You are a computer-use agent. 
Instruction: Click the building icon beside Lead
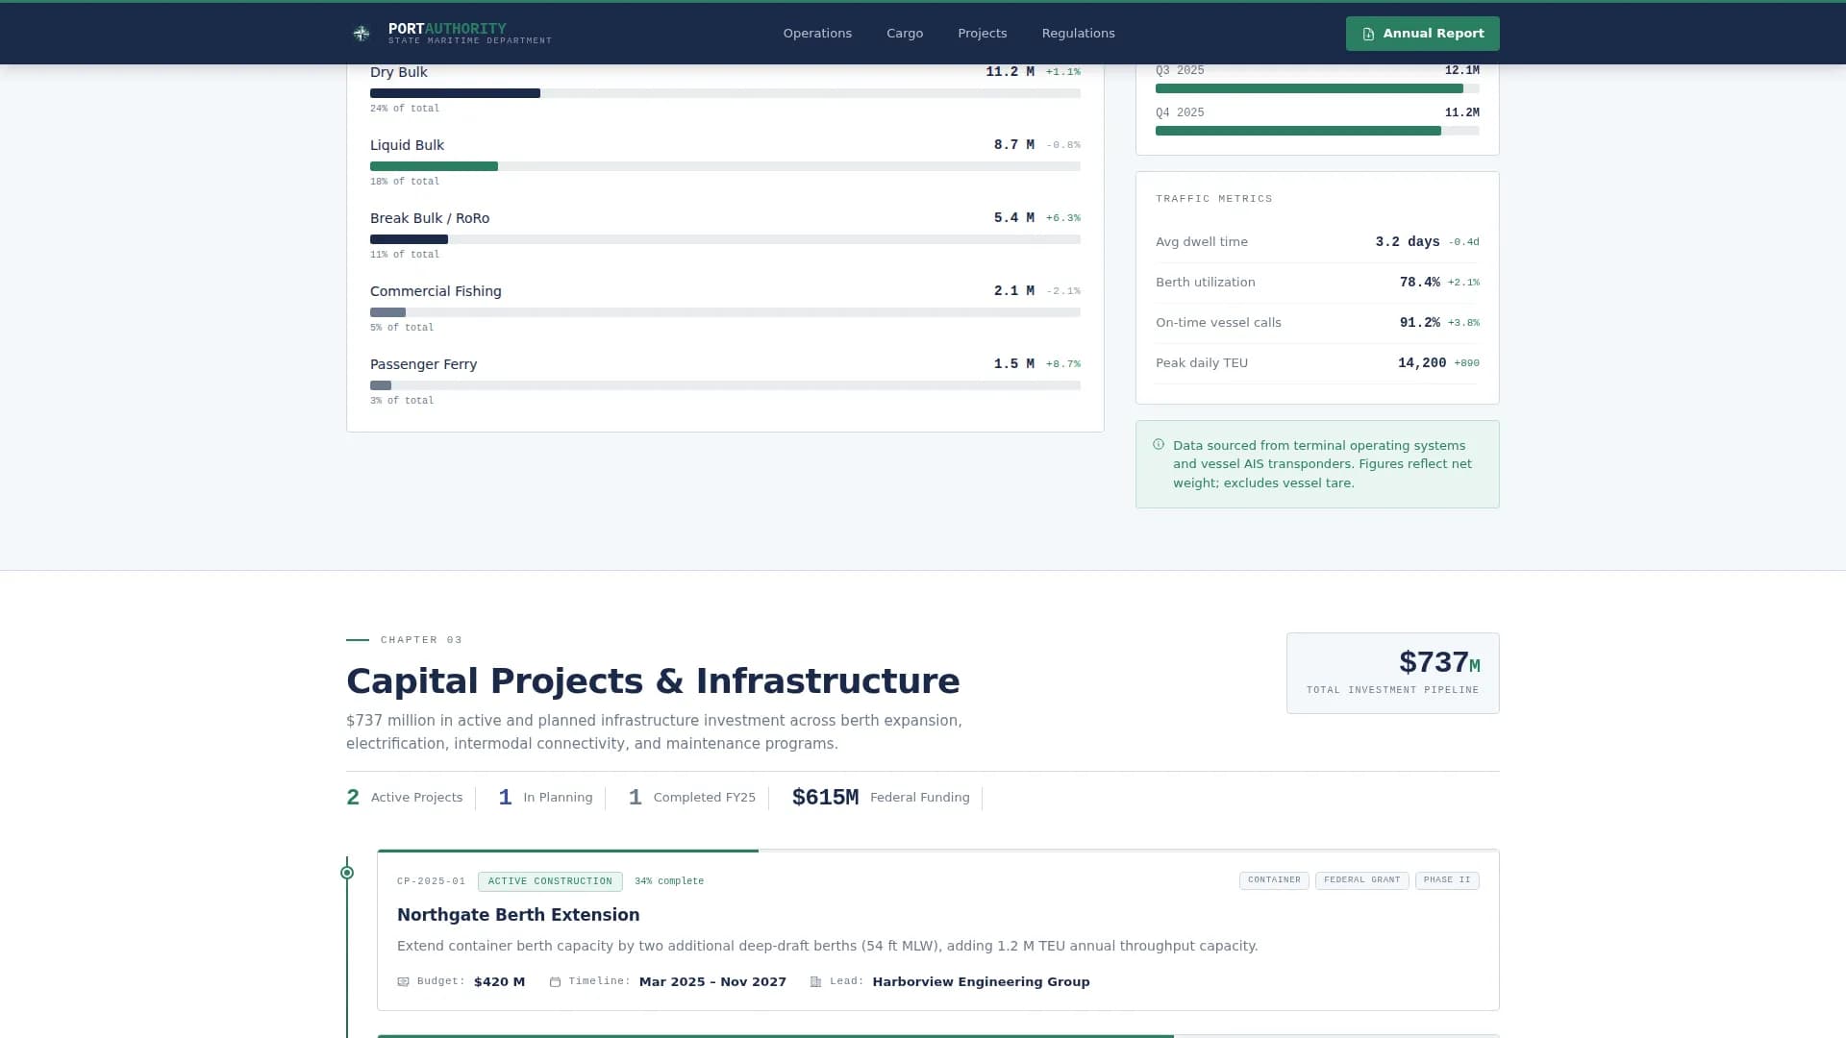point(816,982)
